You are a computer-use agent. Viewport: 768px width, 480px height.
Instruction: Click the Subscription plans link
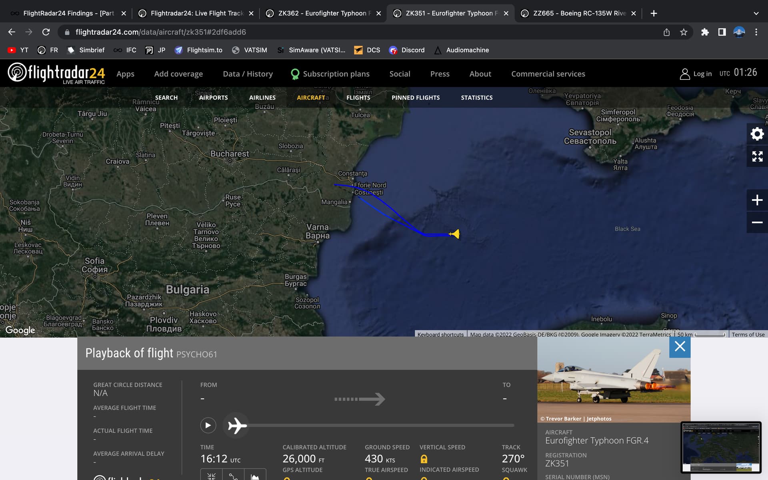(x=336, y=74)
